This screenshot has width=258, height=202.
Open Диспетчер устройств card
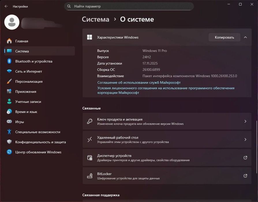[167, 158]
